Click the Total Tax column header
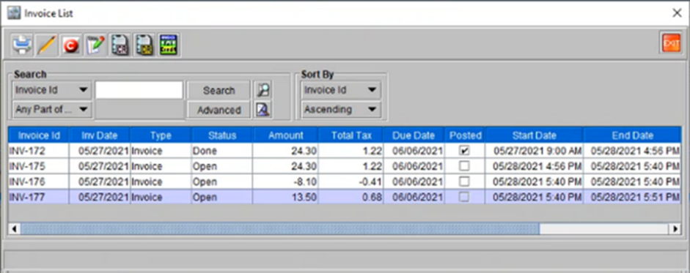The height and width of the screenshot is (273, 690). point(350,135)
